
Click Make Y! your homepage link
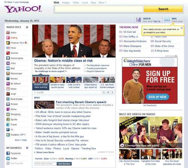tap(18, 2)
